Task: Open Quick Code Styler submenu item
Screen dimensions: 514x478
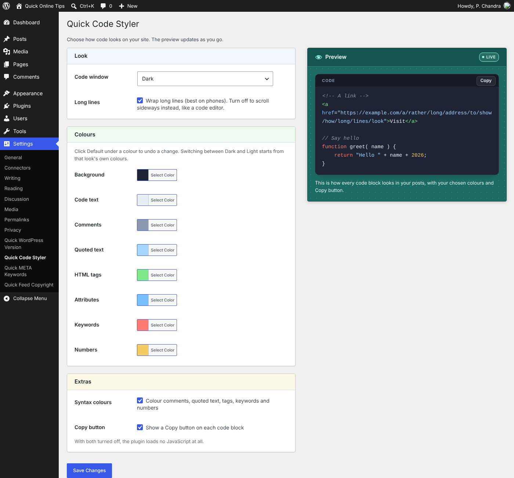Action: 25,257
